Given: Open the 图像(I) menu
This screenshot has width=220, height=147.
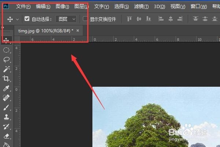Looking at the screenshot, I should (62, 7).
